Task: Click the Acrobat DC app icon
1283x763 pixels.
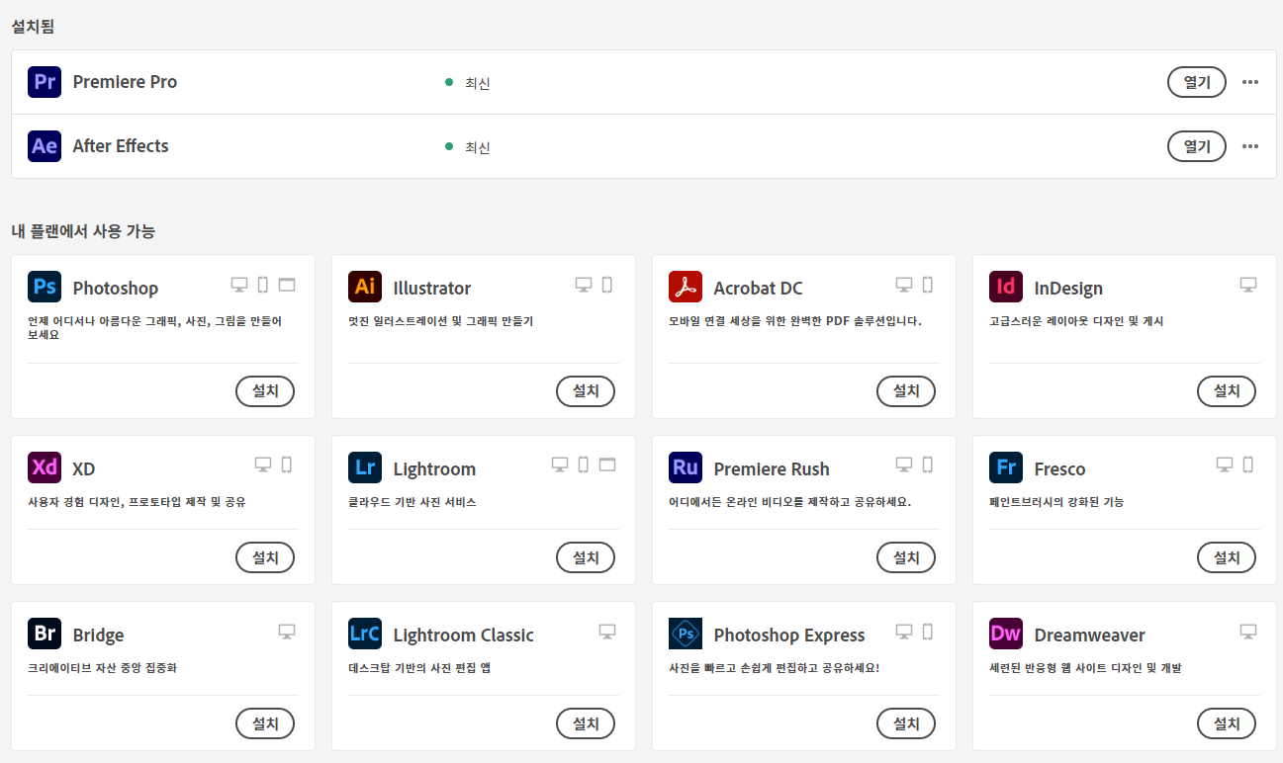Action: pyautogui.click(x=686, y=287)
